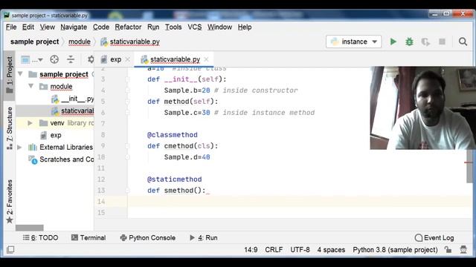Open Project panel settings gear icon

coord(91,59)
